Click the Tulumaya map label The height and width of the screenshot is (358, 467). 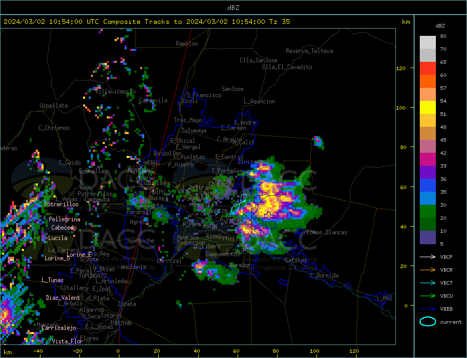[194, 130]
